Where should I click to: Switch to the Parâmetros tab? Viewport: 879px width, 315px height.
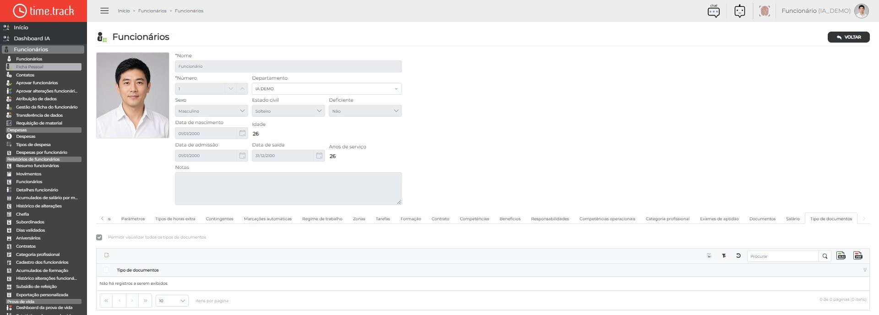(x=133, y=219)
